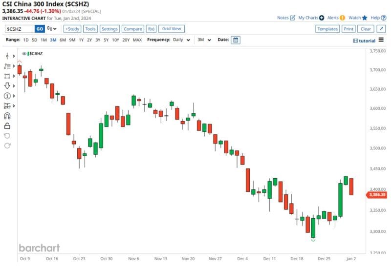Select the 6M range option
Screen dimensions: 391x267
coord(63,40)
